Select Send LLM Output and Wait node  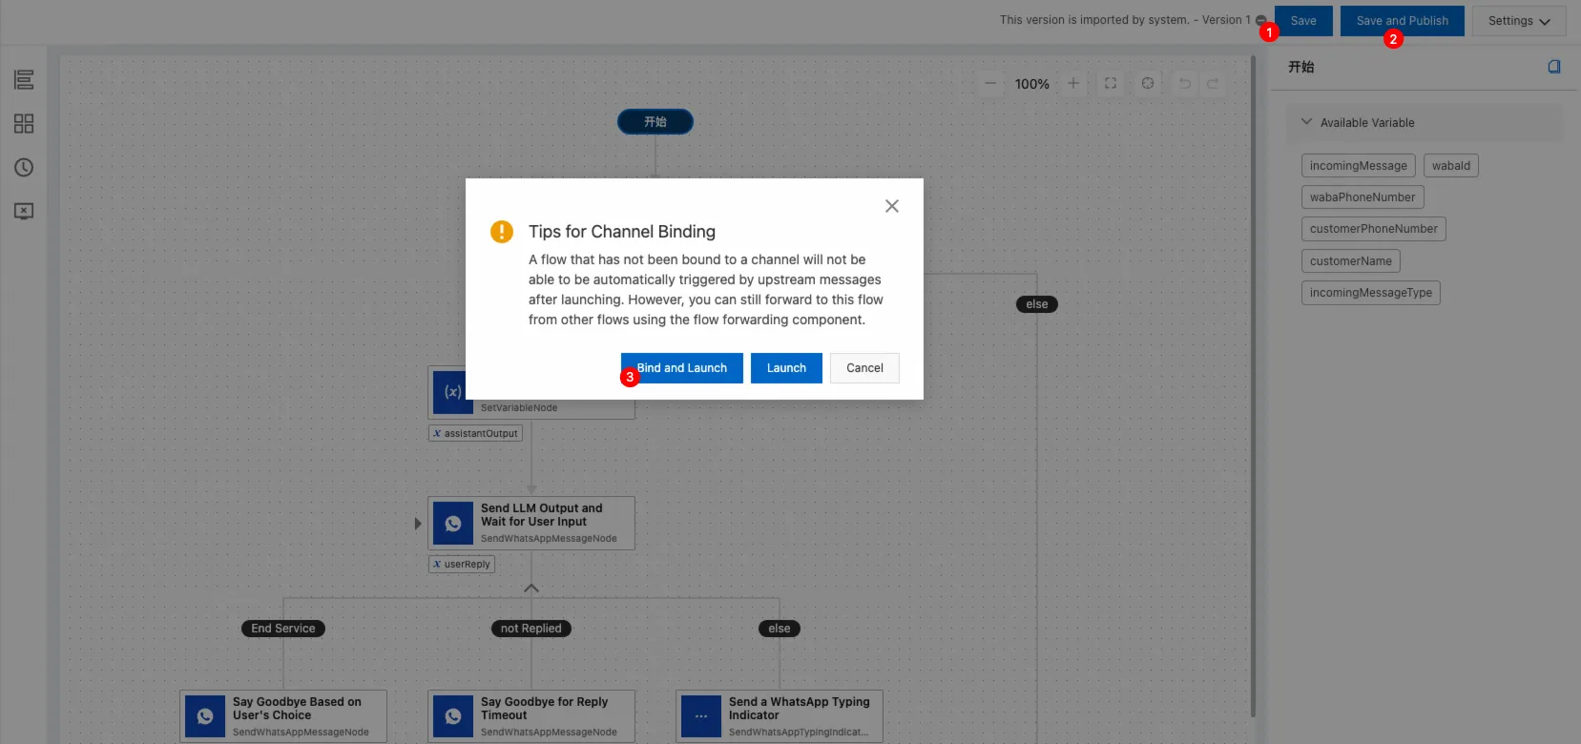(x=531, y=523)
